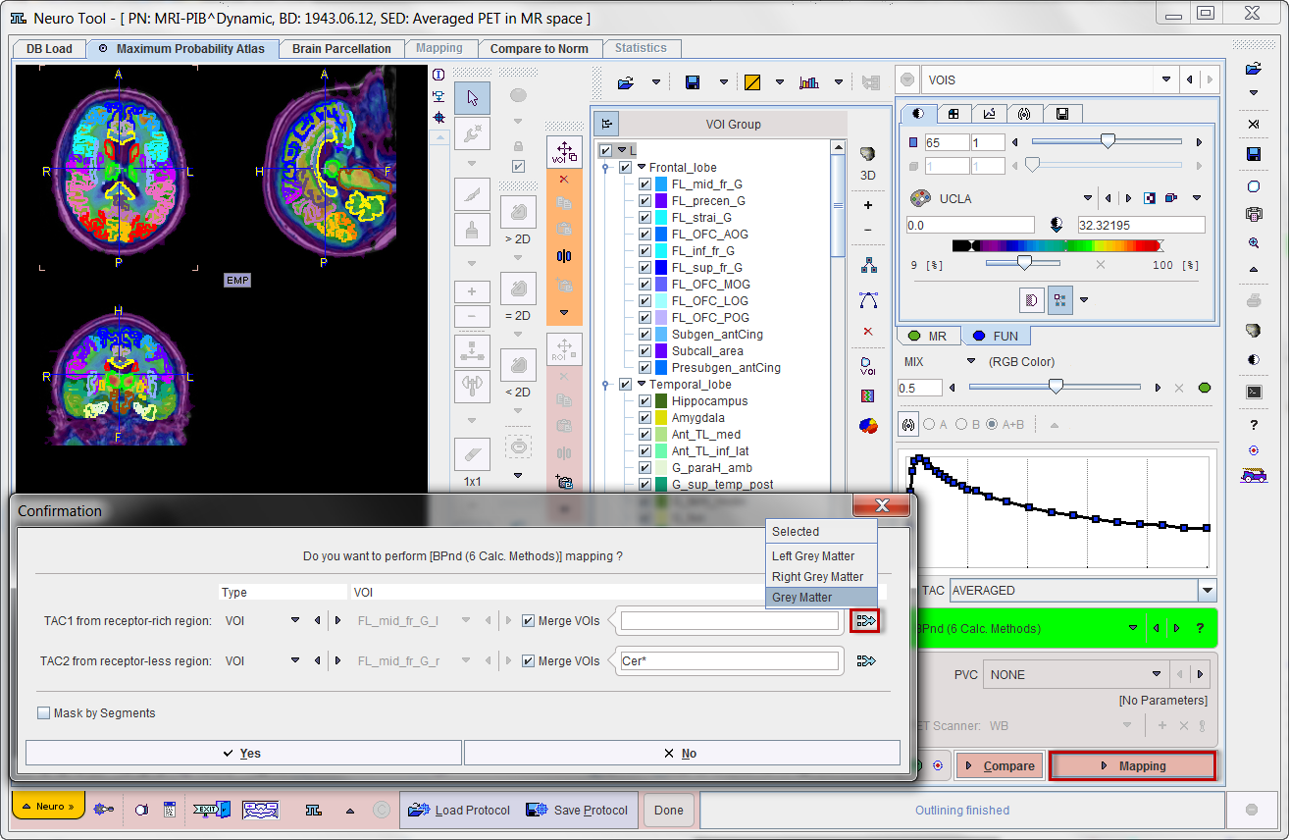Open the VOIS dropdown at top right
This screenshot has height=840, width=1289.
(x=1166, y=80)
